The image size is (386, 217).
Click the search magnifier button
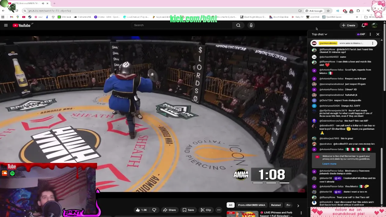[238, 25]
